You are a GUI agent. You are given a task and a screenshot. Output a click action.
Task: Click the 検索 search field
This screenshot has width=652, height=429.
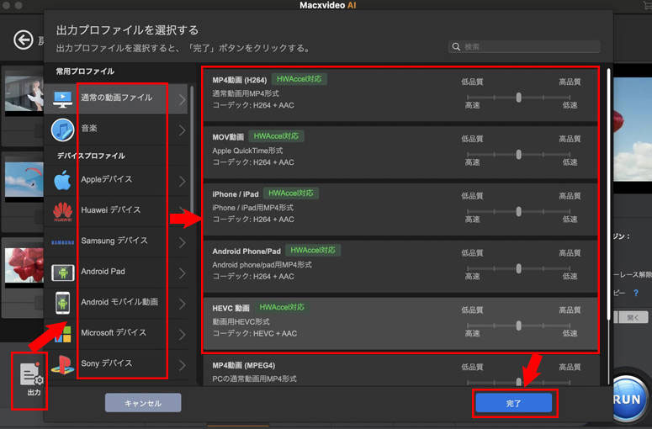tap(525, 47)
